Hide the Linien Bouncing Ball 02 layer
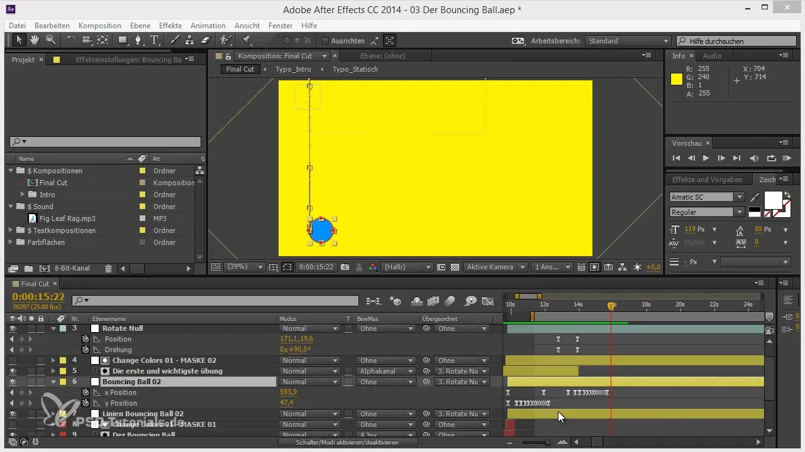Screen dimensions: 805x452 point(13,414)
